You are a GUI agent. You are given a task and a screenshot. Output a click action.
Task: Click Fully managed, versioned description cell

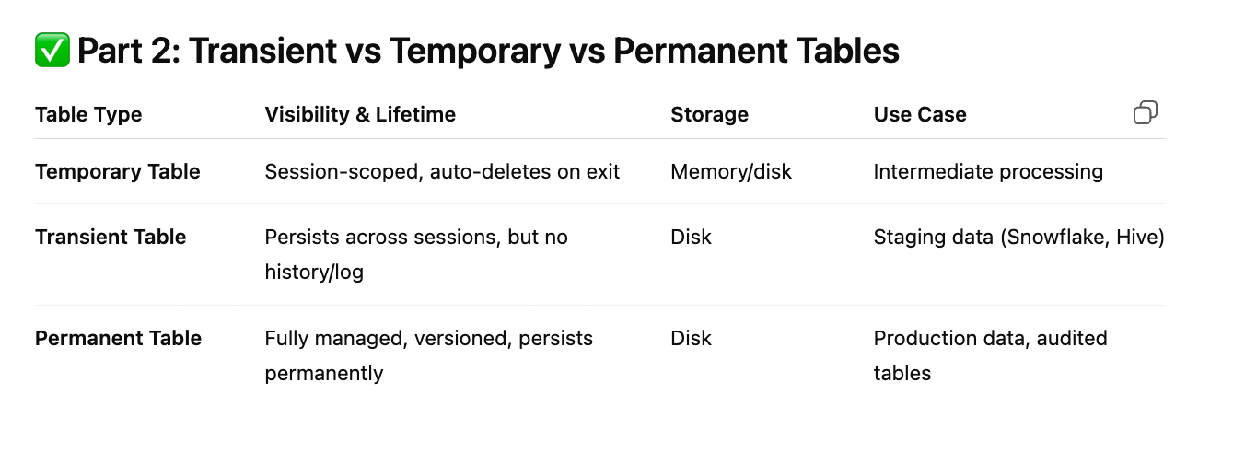[x=428, y=355]
